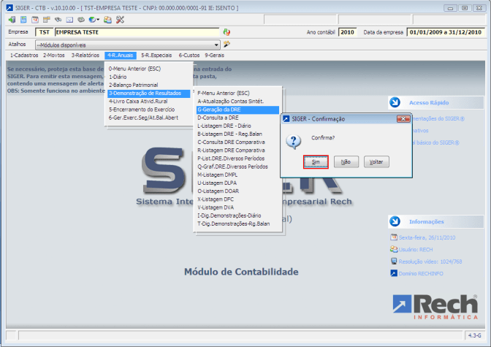Open the Módulos disponíveis dropdown
The width and height of the screenshot is (491, 347).
tap(128, 45)
